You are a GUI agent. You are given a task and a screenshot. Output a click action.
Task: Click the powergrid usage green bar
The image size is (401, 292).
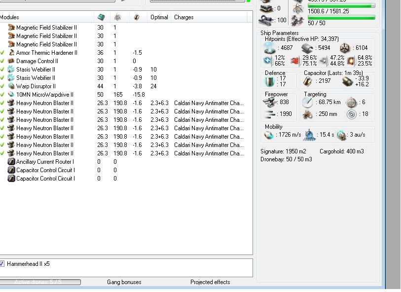[x=341, y=5]
